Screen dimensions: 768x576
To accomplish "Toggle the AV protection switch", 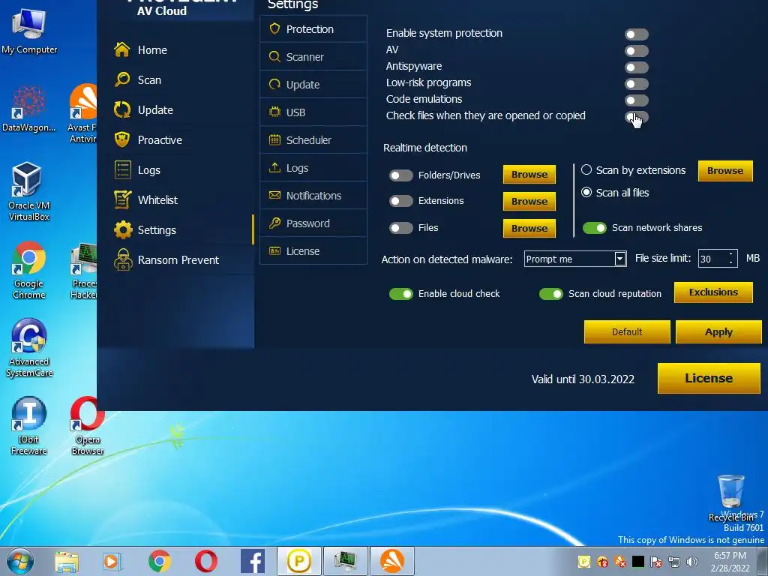I will point(636,51).
